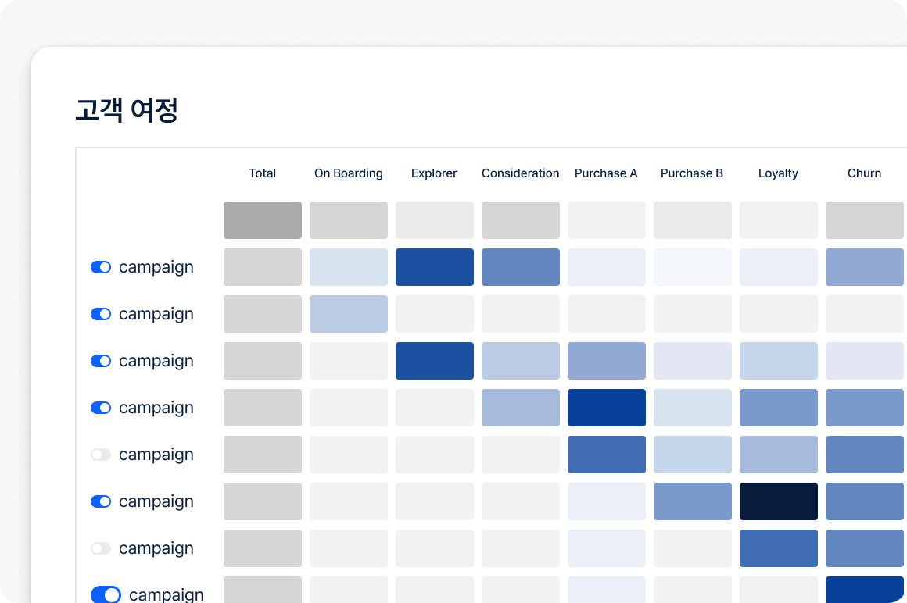Click the 고객 여정 page title
Image resolution: width=907 pixels, height=603 pixels.
(x=127, y=111)
